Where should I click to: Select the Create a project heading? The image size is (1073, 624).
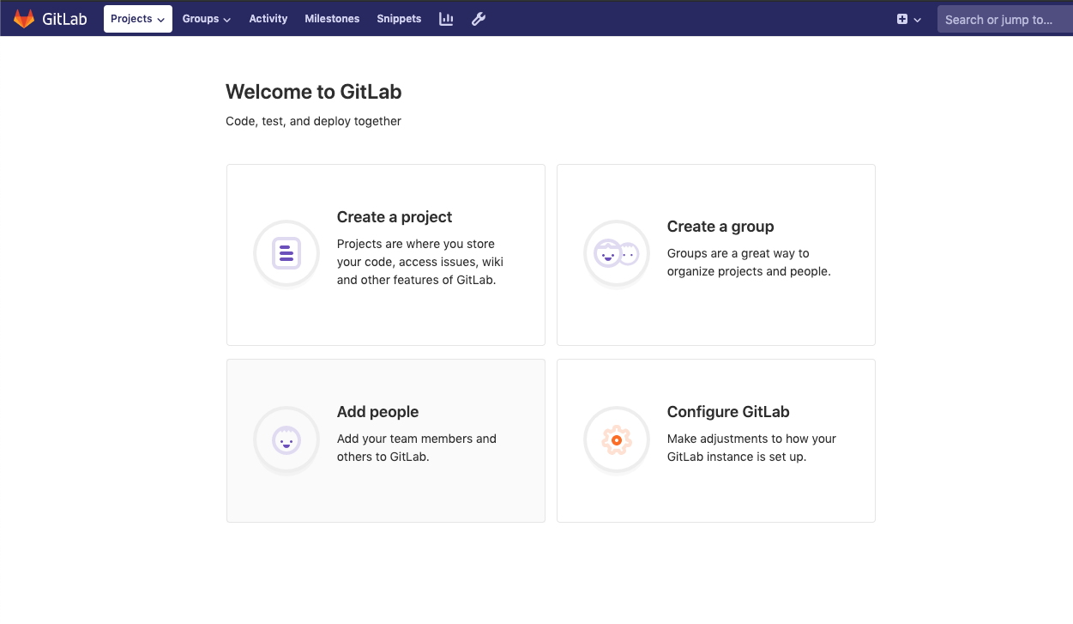[x=395, y=217]
